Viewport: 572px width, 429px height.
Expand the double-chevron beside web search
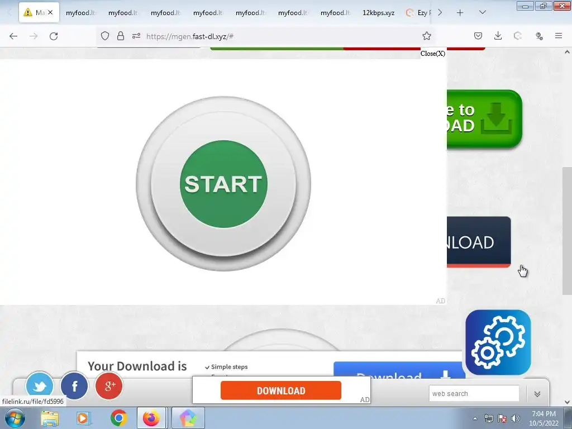point(537,394)
